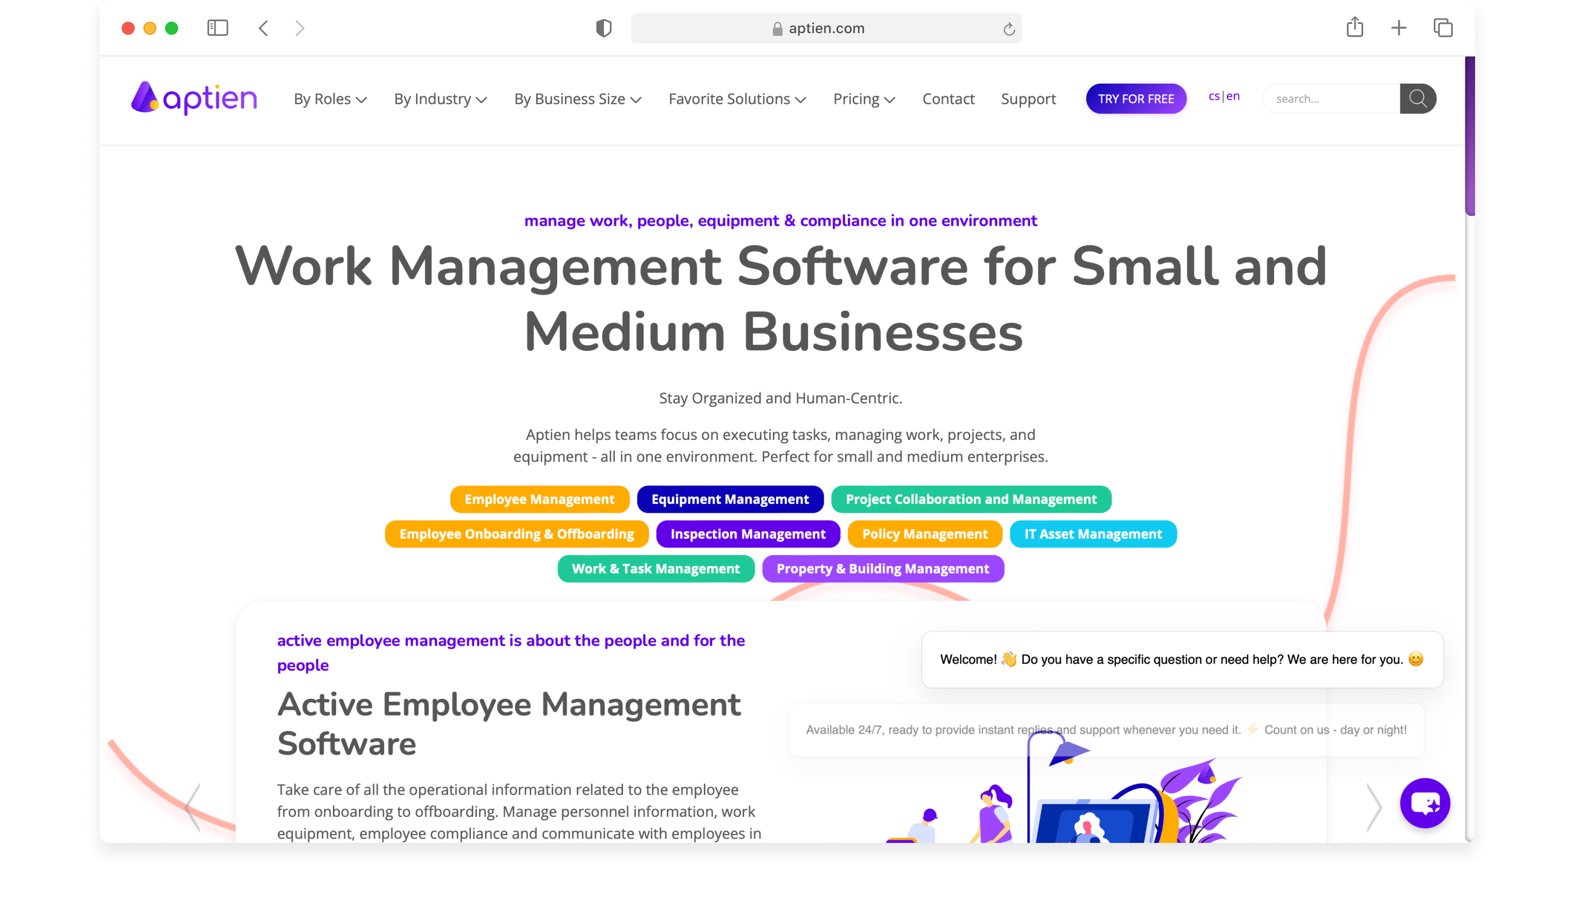Viewport: 1575px width, 907px height.
Task: Reload page using refresh icon
Action: click(x=1009, y=29)
